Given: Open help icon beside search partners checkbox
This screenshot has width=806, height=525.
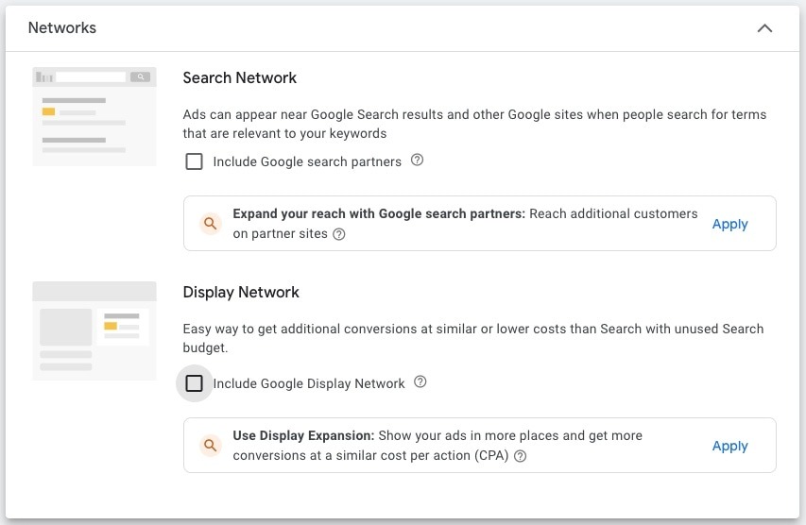Looking at the screenshot, I should coord(417,160).
